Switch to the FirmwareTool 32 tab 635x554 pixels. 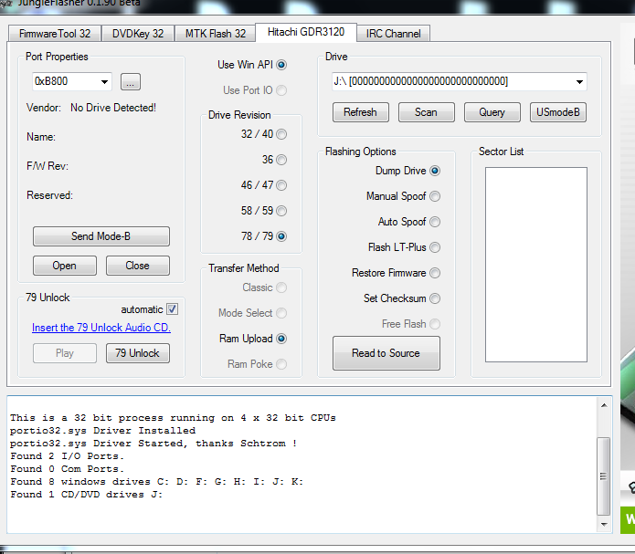[x=54, y=33]
